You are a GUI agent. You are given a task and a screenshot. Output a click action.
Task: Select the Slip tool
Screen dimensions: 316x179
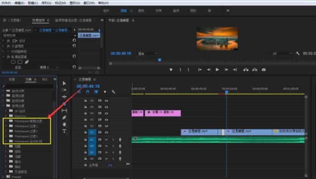point(64,111)
